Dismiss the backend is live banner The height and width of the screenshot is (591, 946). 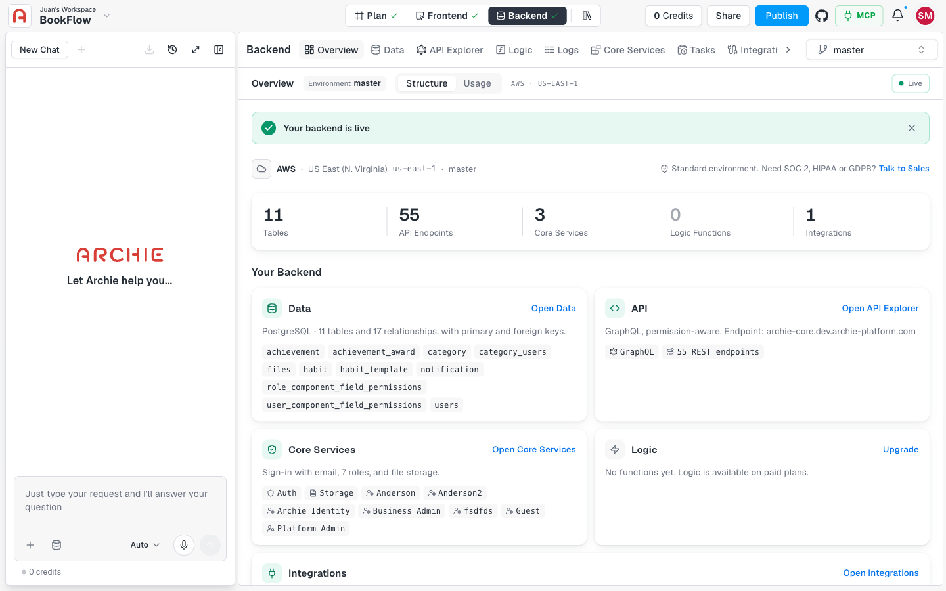pos(912,128)
